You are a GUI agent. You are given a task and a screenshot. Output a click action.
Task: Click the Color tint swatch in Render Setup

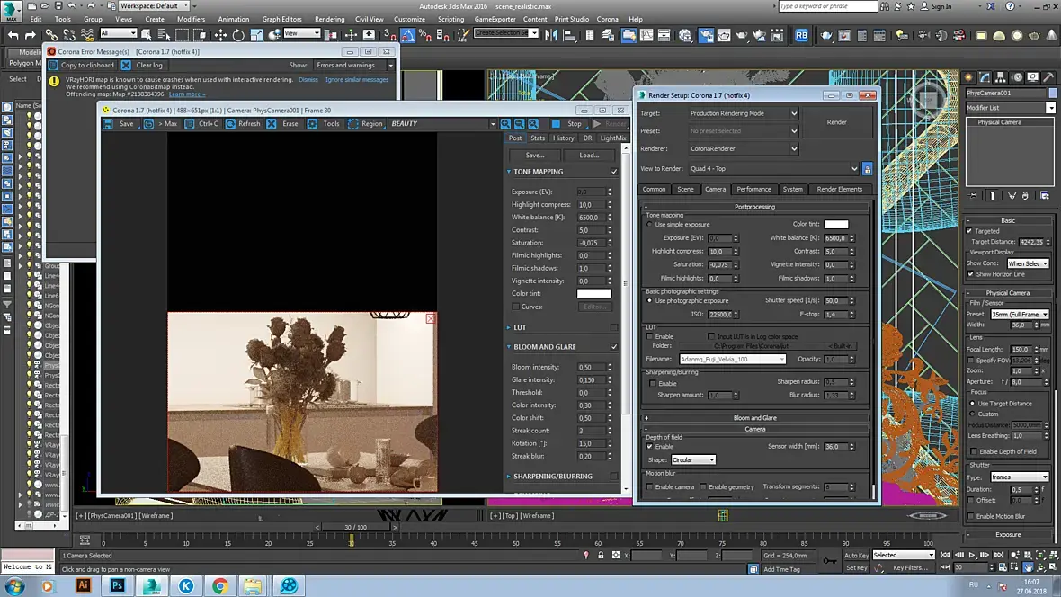point(835,225)
